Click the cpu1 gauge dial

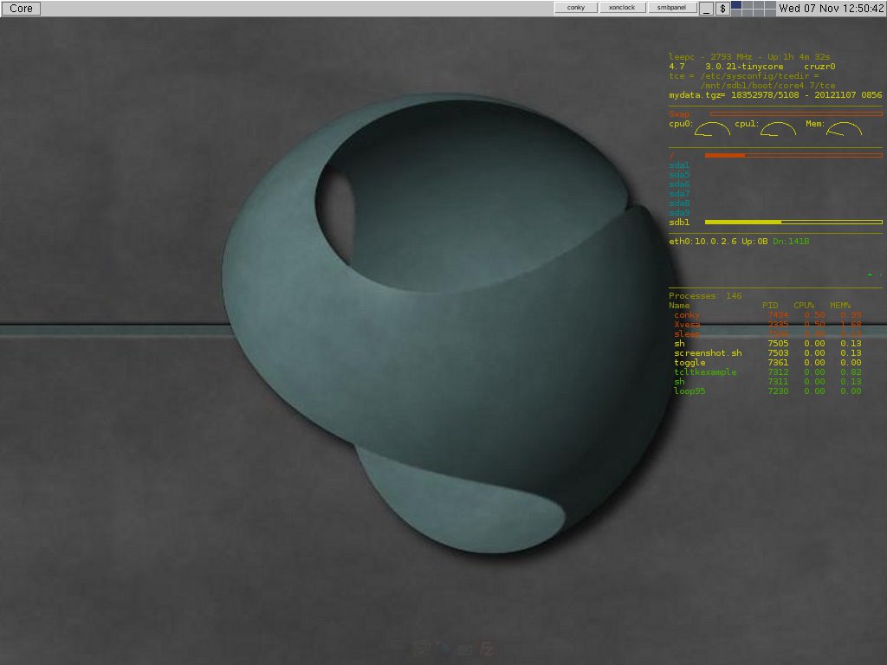point(779,130)
